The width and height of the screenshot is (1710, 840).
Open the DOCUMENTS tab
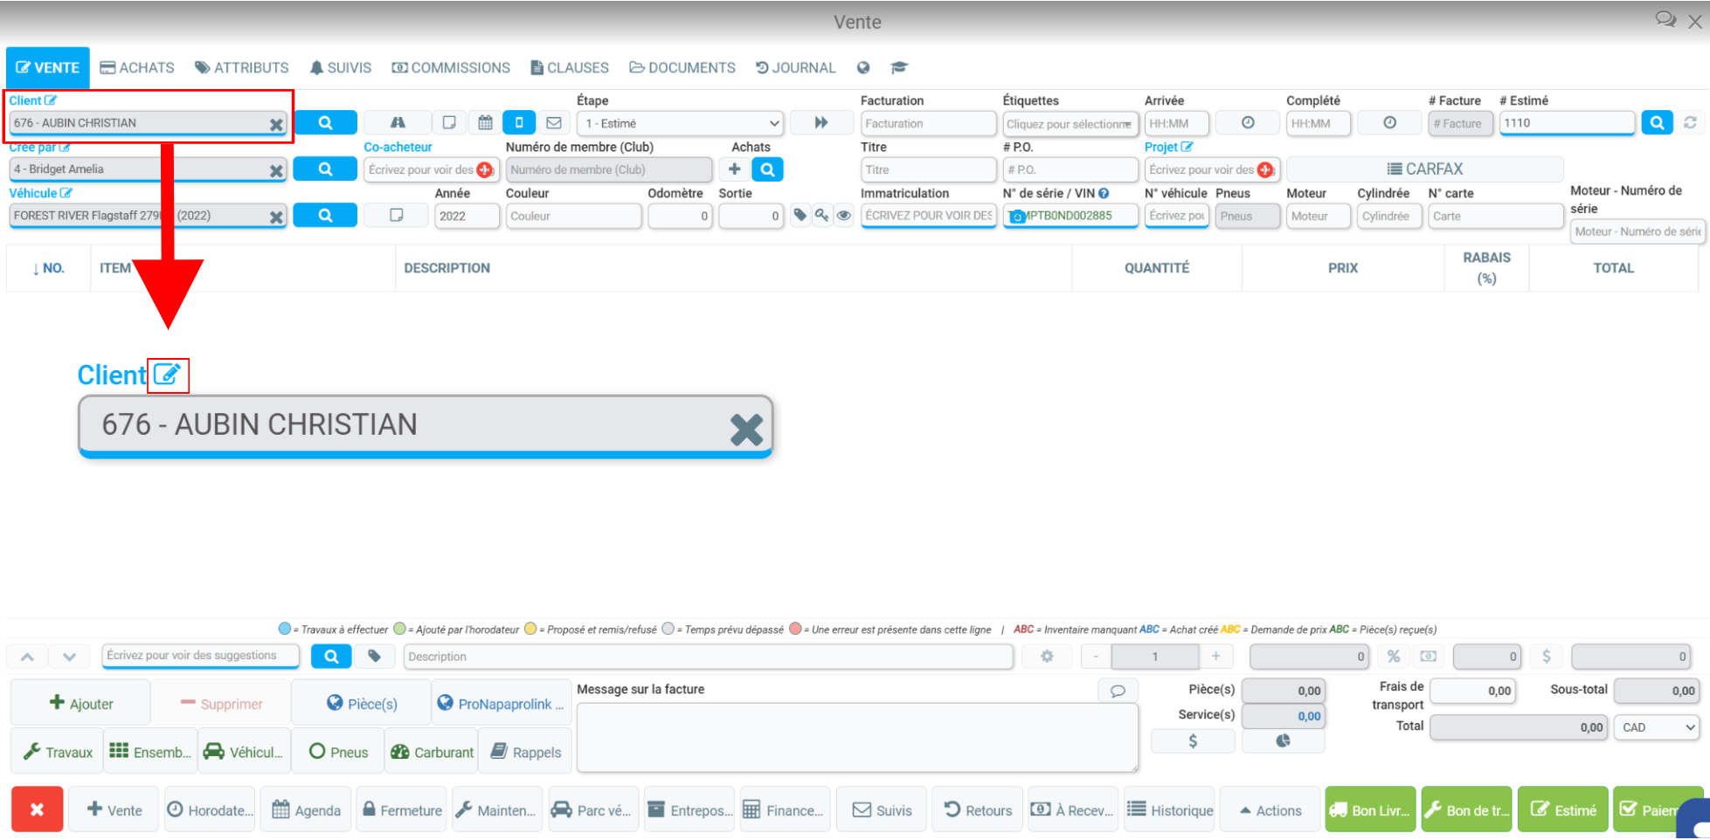pyautogui.click(x=682, y=67)
